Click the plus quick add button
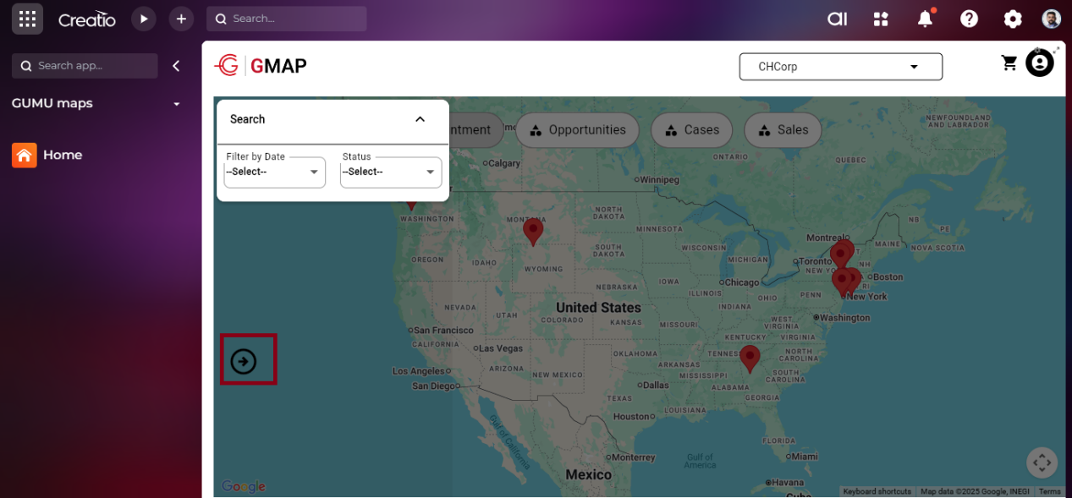The image size is (1072, 498). pyautogui.click(x=181, y=19)
